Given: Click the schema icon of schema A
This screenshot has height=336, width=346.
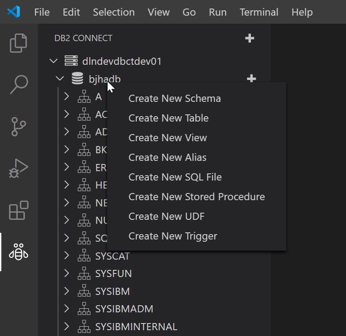Looking at the screenshot, I should point(84,97).
